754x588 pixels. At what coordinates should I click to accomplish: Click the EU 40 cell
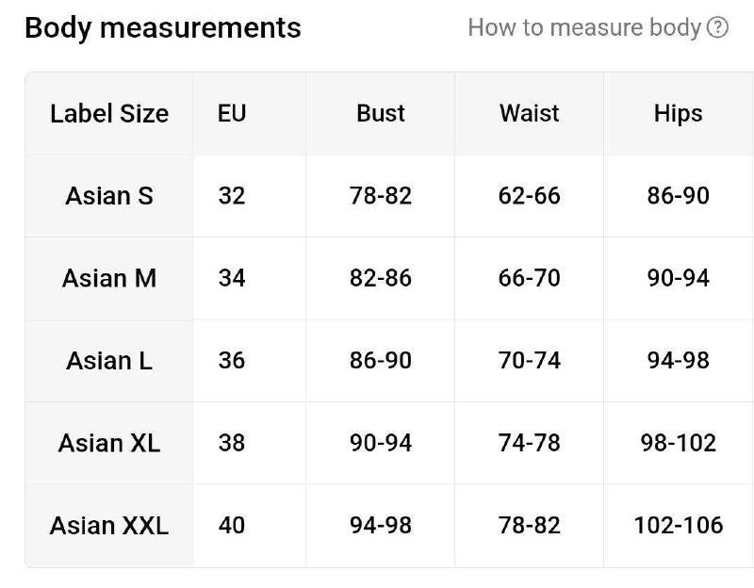point(232,525)
